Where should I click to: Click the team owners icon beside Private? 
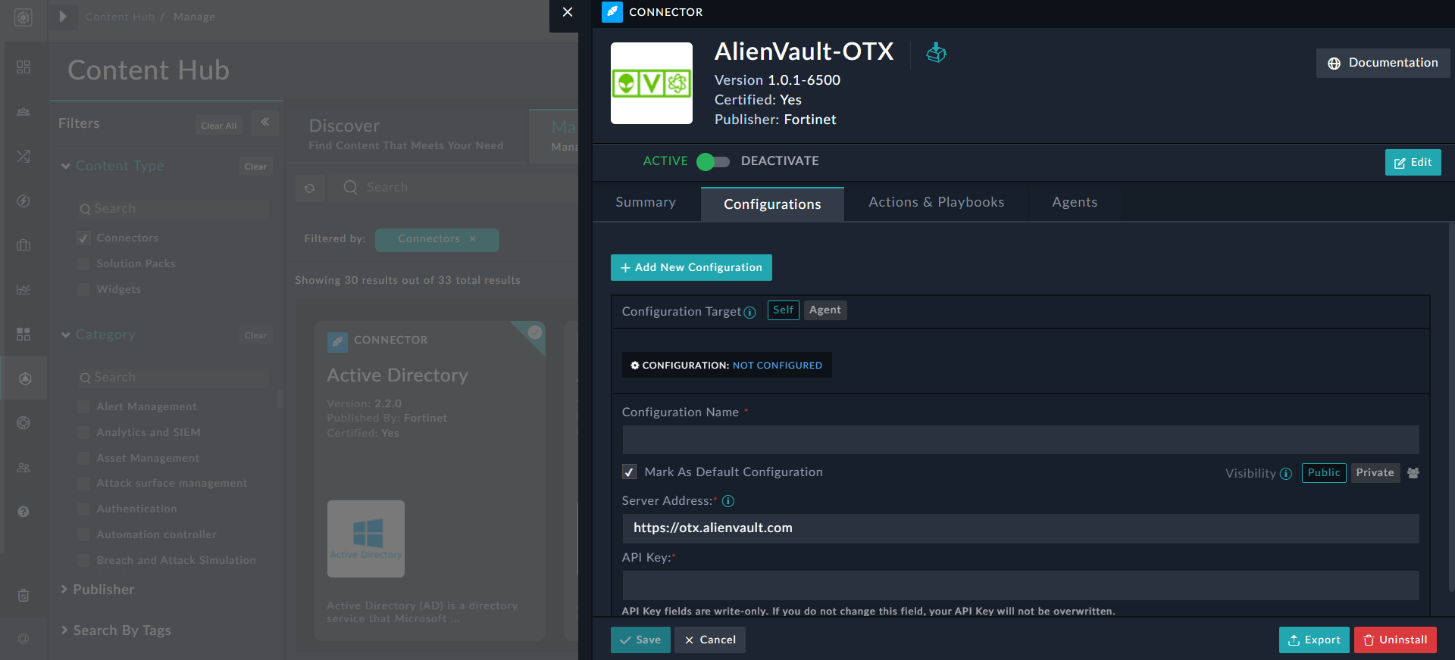click(x=1413, y=473)
